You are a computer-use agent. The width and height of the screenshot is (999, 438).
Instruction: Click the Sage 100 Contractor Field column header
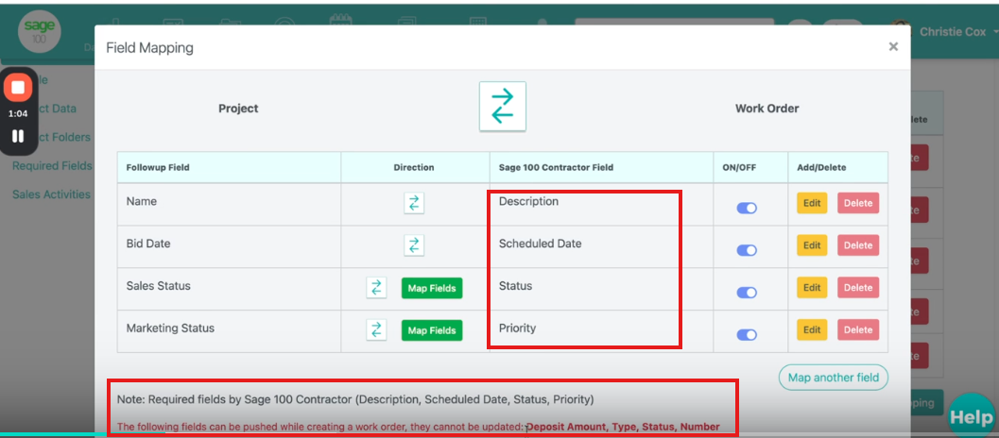pos(601,167)
